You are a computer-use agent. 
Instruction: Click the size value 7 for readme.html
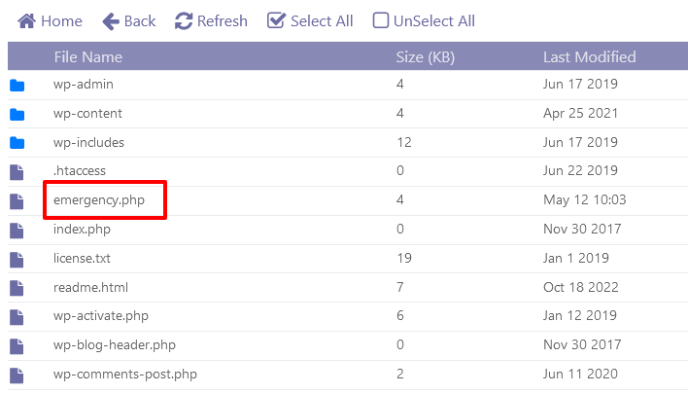coord(399,287)
